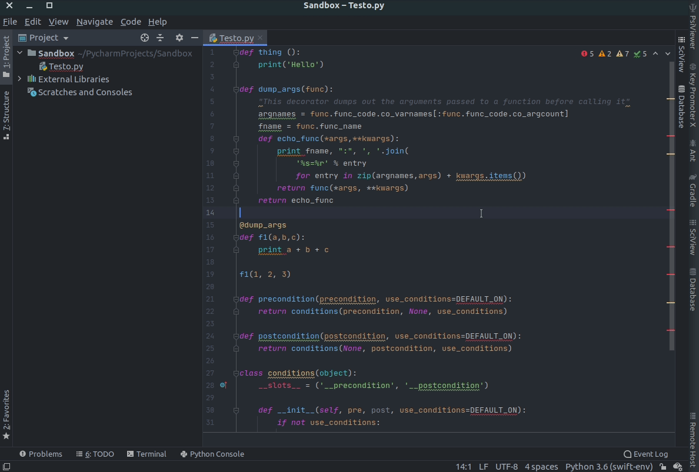Open the Key Promoter X tool window
The image size is (699, 472).
point(693,95)
